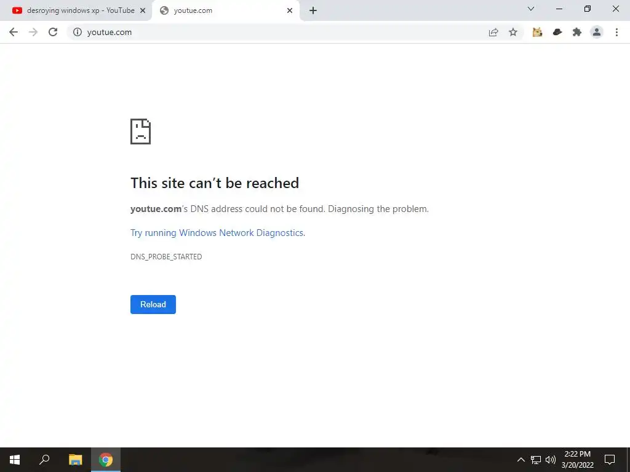This screenshot has width=630, height=472.
Task: Open the Chrome three-dot menu
Action: tap(616, 32)
